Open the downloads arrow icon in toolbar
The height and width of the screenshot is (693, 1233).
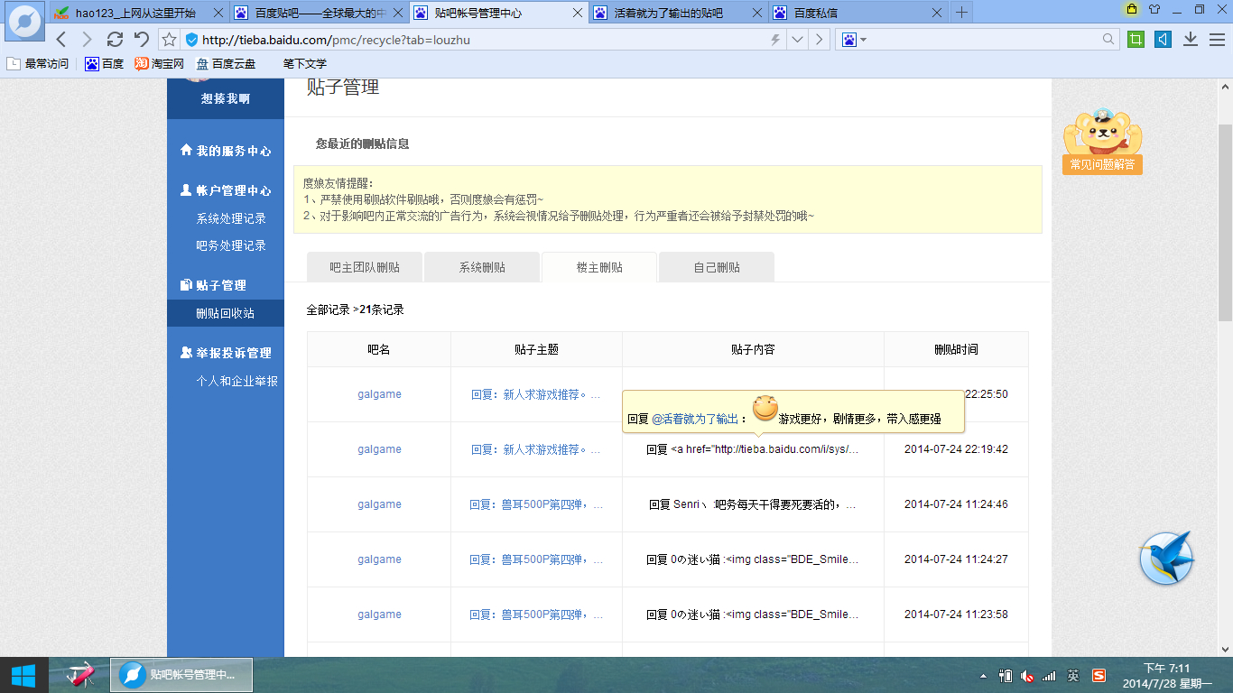tap(1191, 40)
